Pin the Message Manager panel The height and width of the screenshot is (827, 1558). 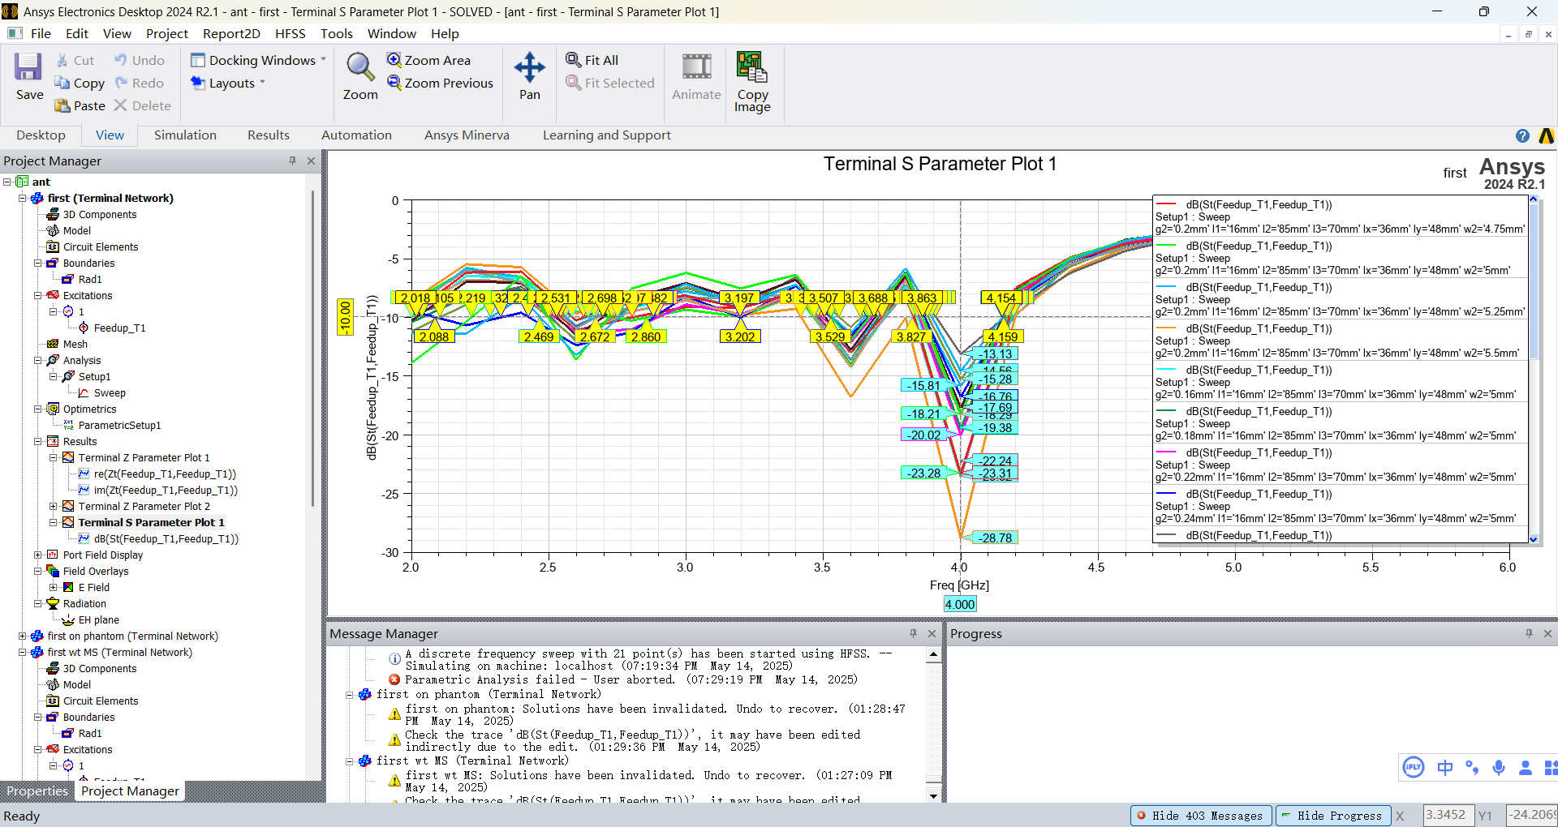913,634
